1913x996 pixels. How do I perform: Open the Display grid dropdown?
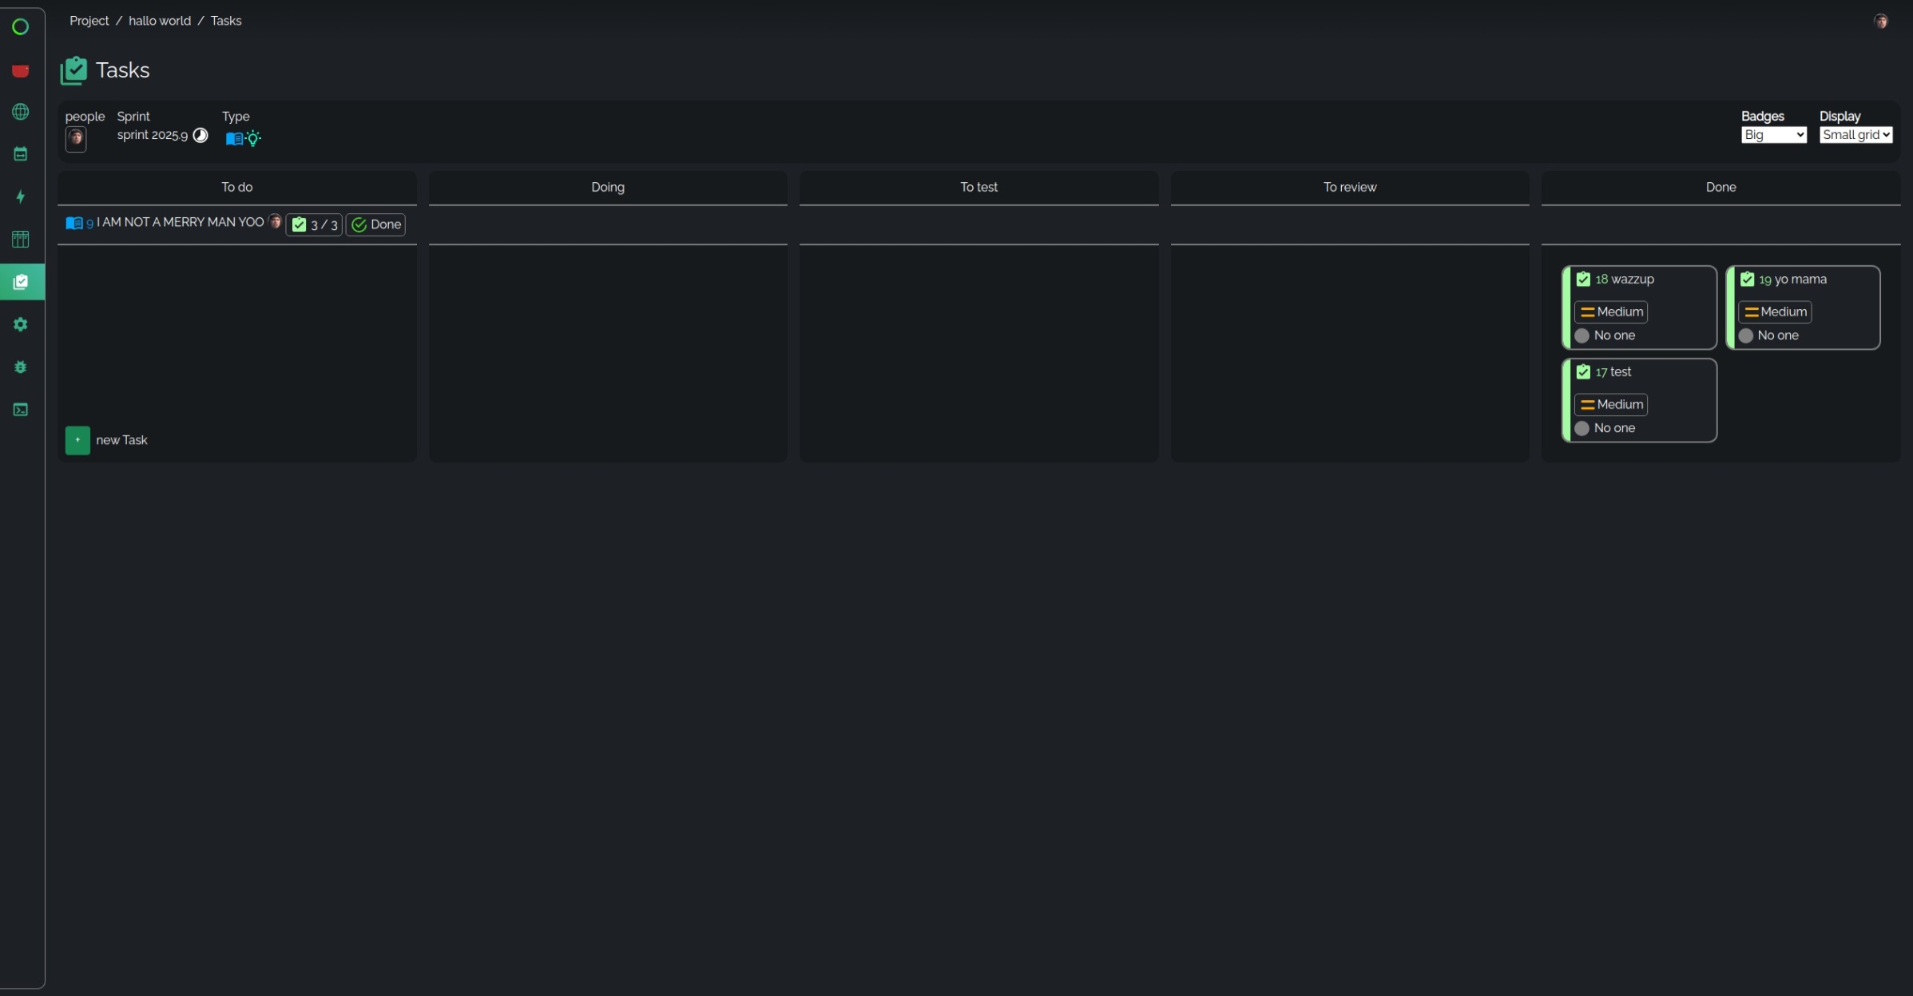pyautogui.click(x=1855, y=135)
